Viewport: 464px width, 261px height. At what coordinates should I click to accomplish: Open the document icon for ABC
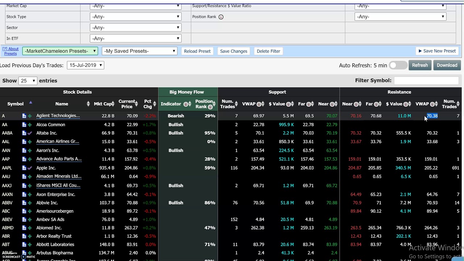[x=24, y=211]
